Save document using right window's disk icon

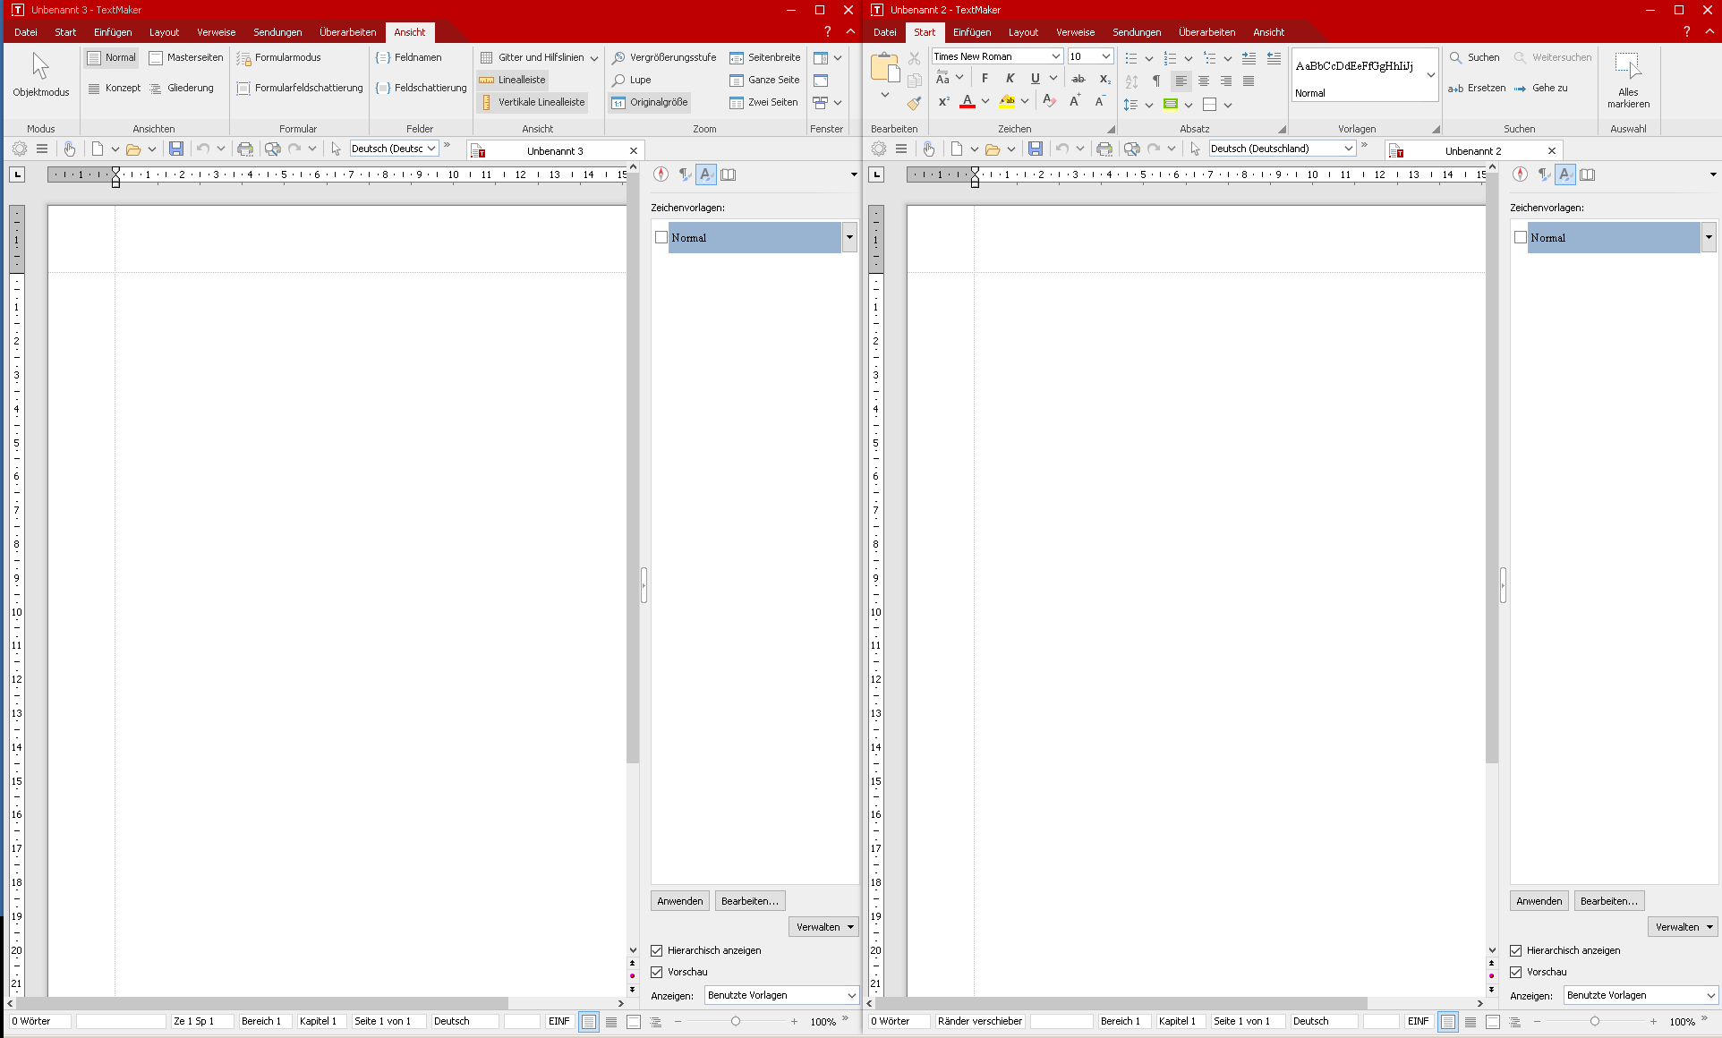1036,149
